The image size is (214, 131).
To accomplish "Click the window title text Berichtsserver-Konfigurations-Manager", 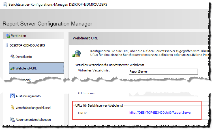I will point(58,5).
